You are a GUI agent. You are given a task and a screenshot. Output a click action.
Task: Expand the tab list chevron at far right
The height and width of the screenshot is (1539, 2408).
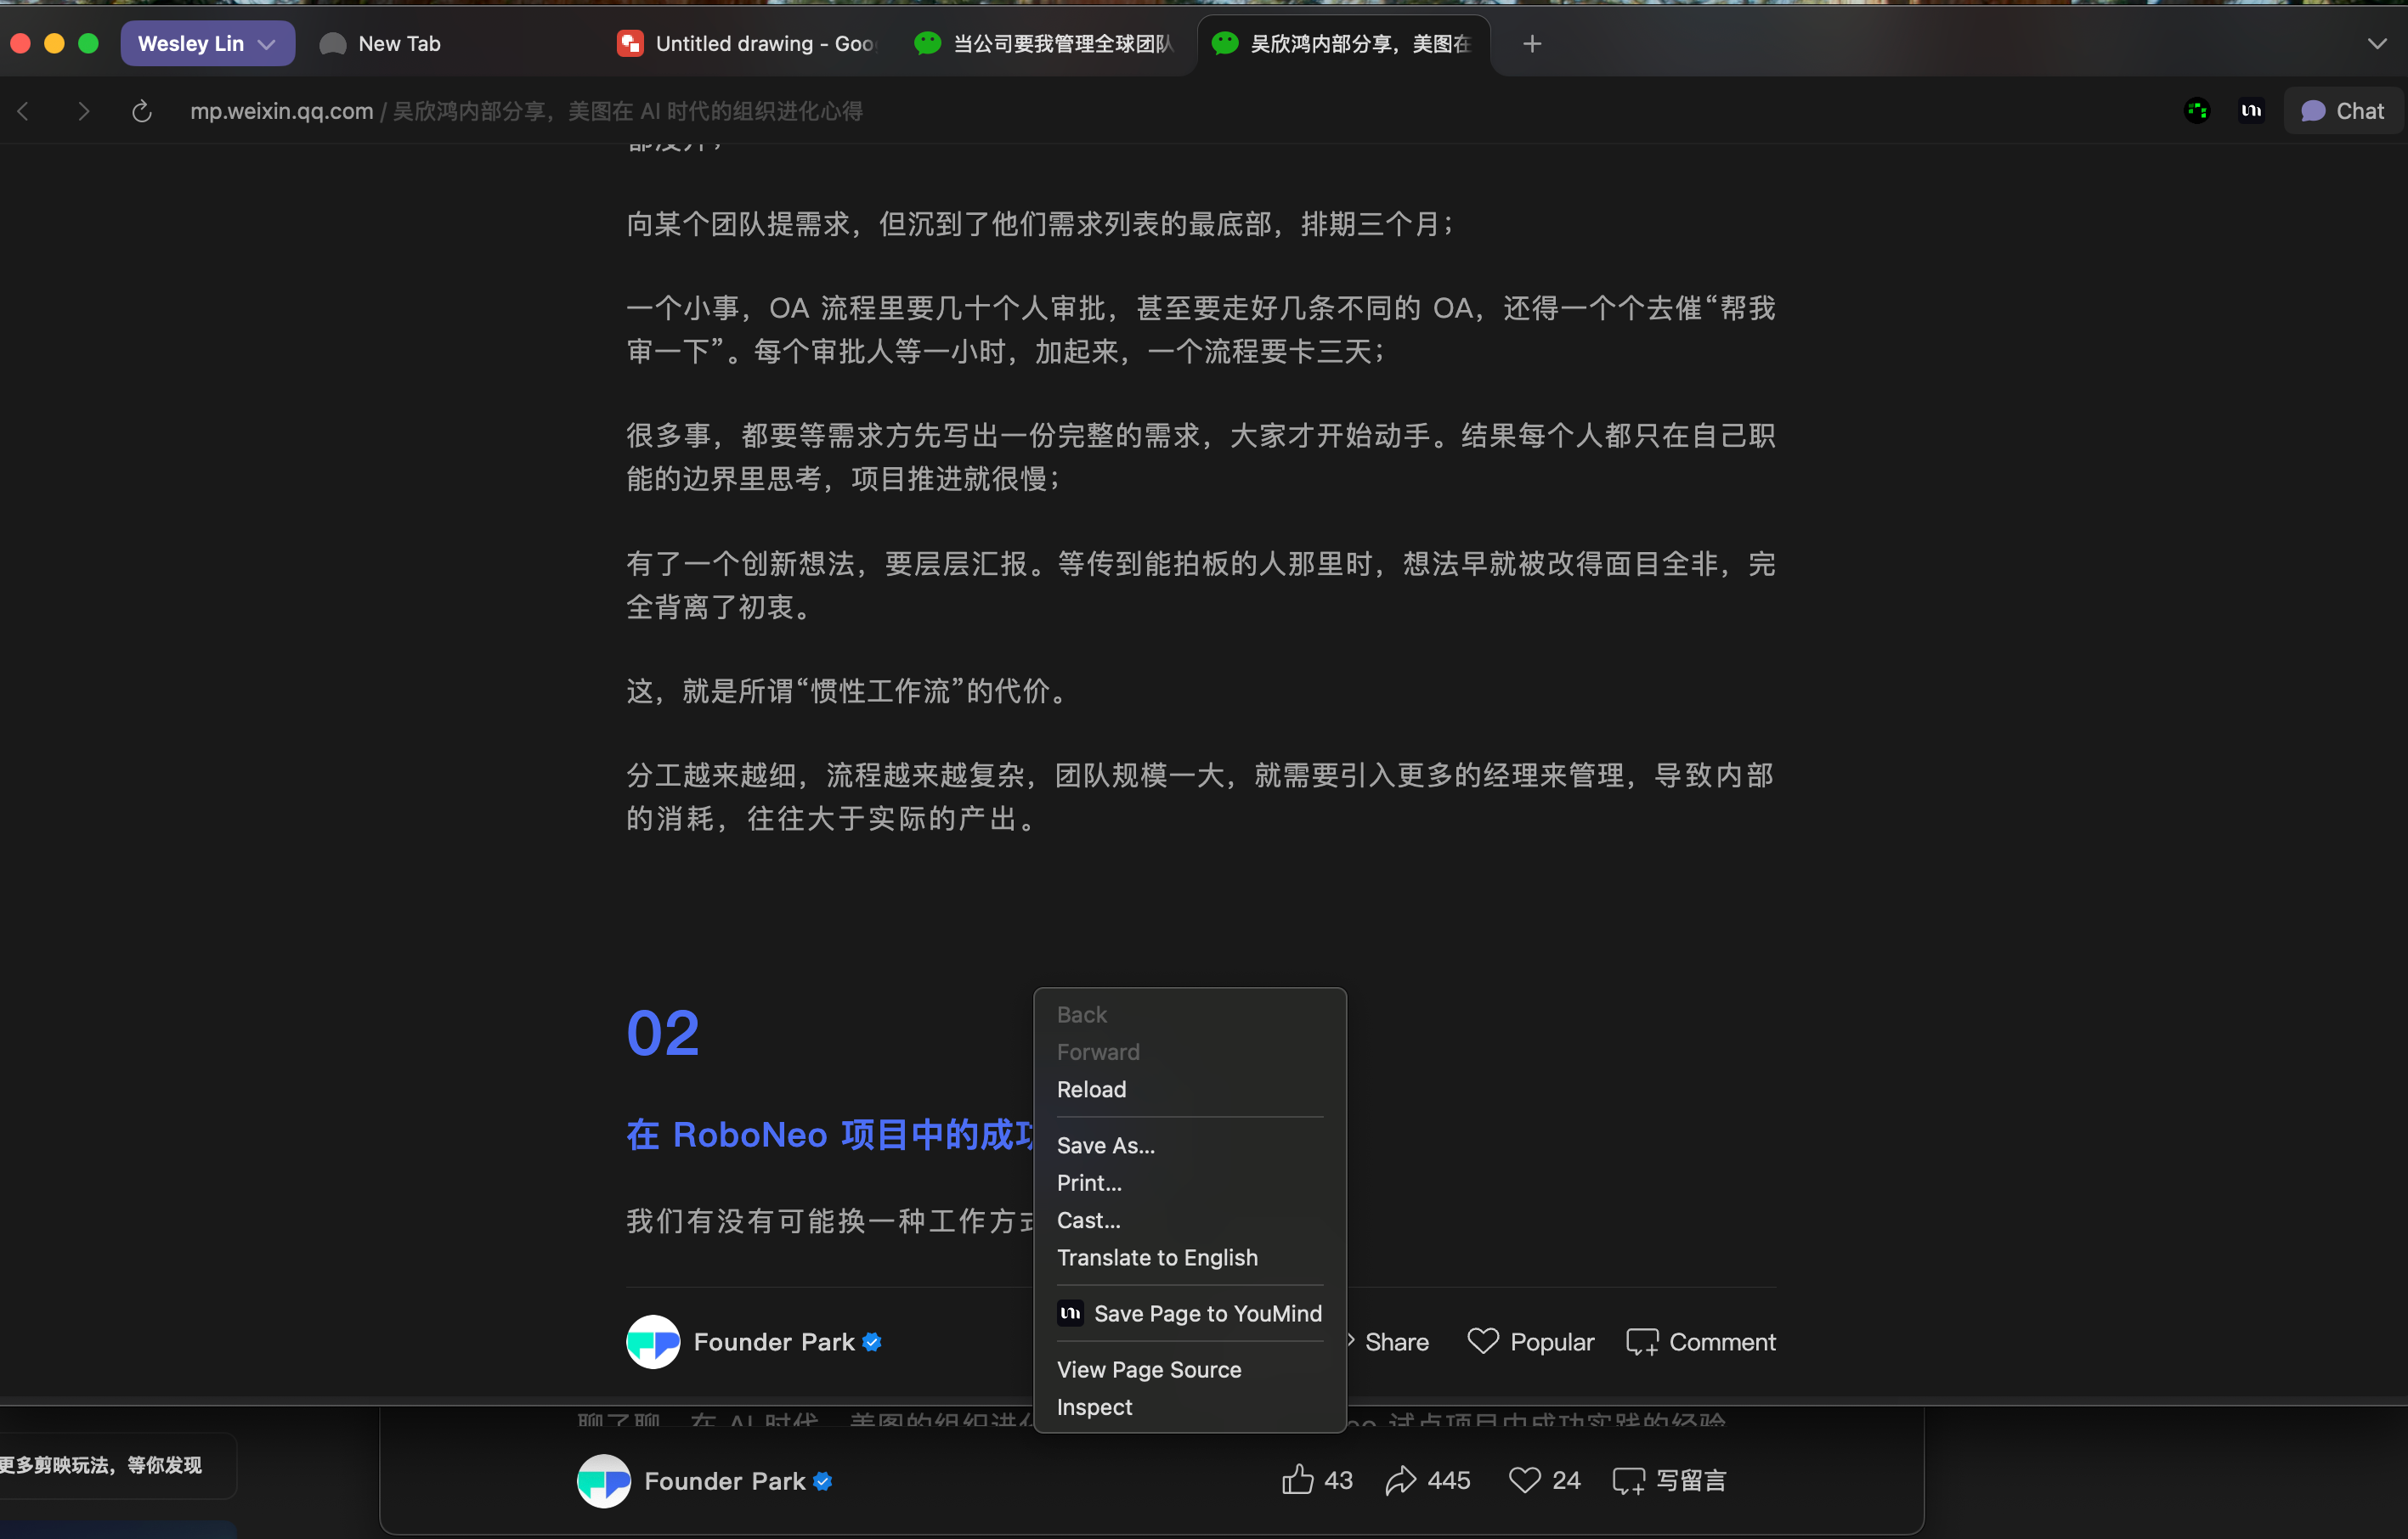click(x=2376, y=44)
